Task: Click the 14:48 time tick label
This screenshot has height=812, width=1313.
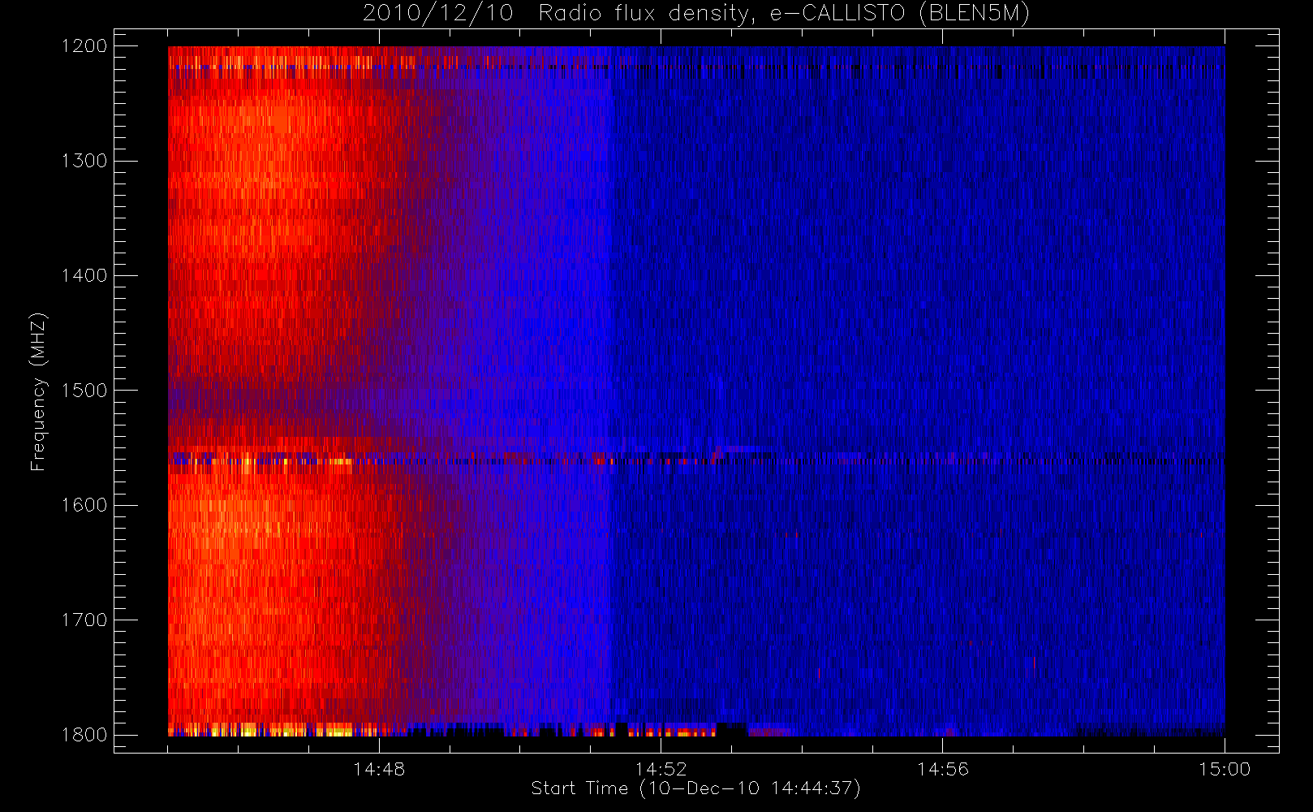Action: [379, 769]
